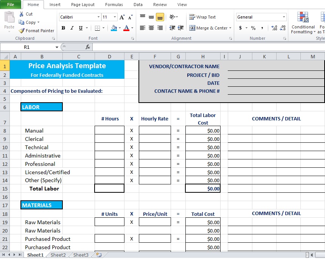Click the Insert Function fx icon

tap(88, 47)
